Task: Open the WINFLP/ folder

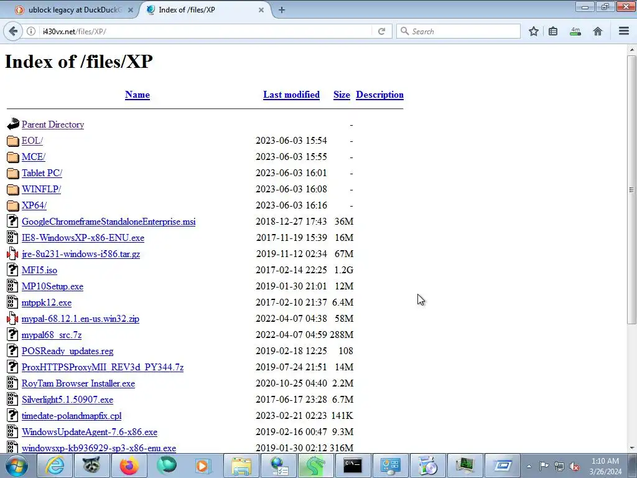Action: pyautogui.click(x=41, y=189)
